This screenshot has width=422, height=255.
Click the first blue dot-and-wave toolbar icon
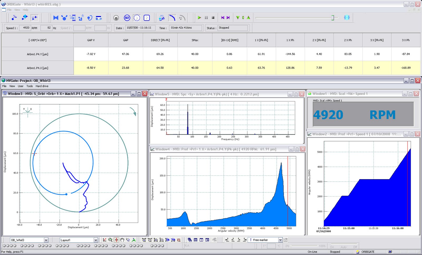click(x=14, y=18)
